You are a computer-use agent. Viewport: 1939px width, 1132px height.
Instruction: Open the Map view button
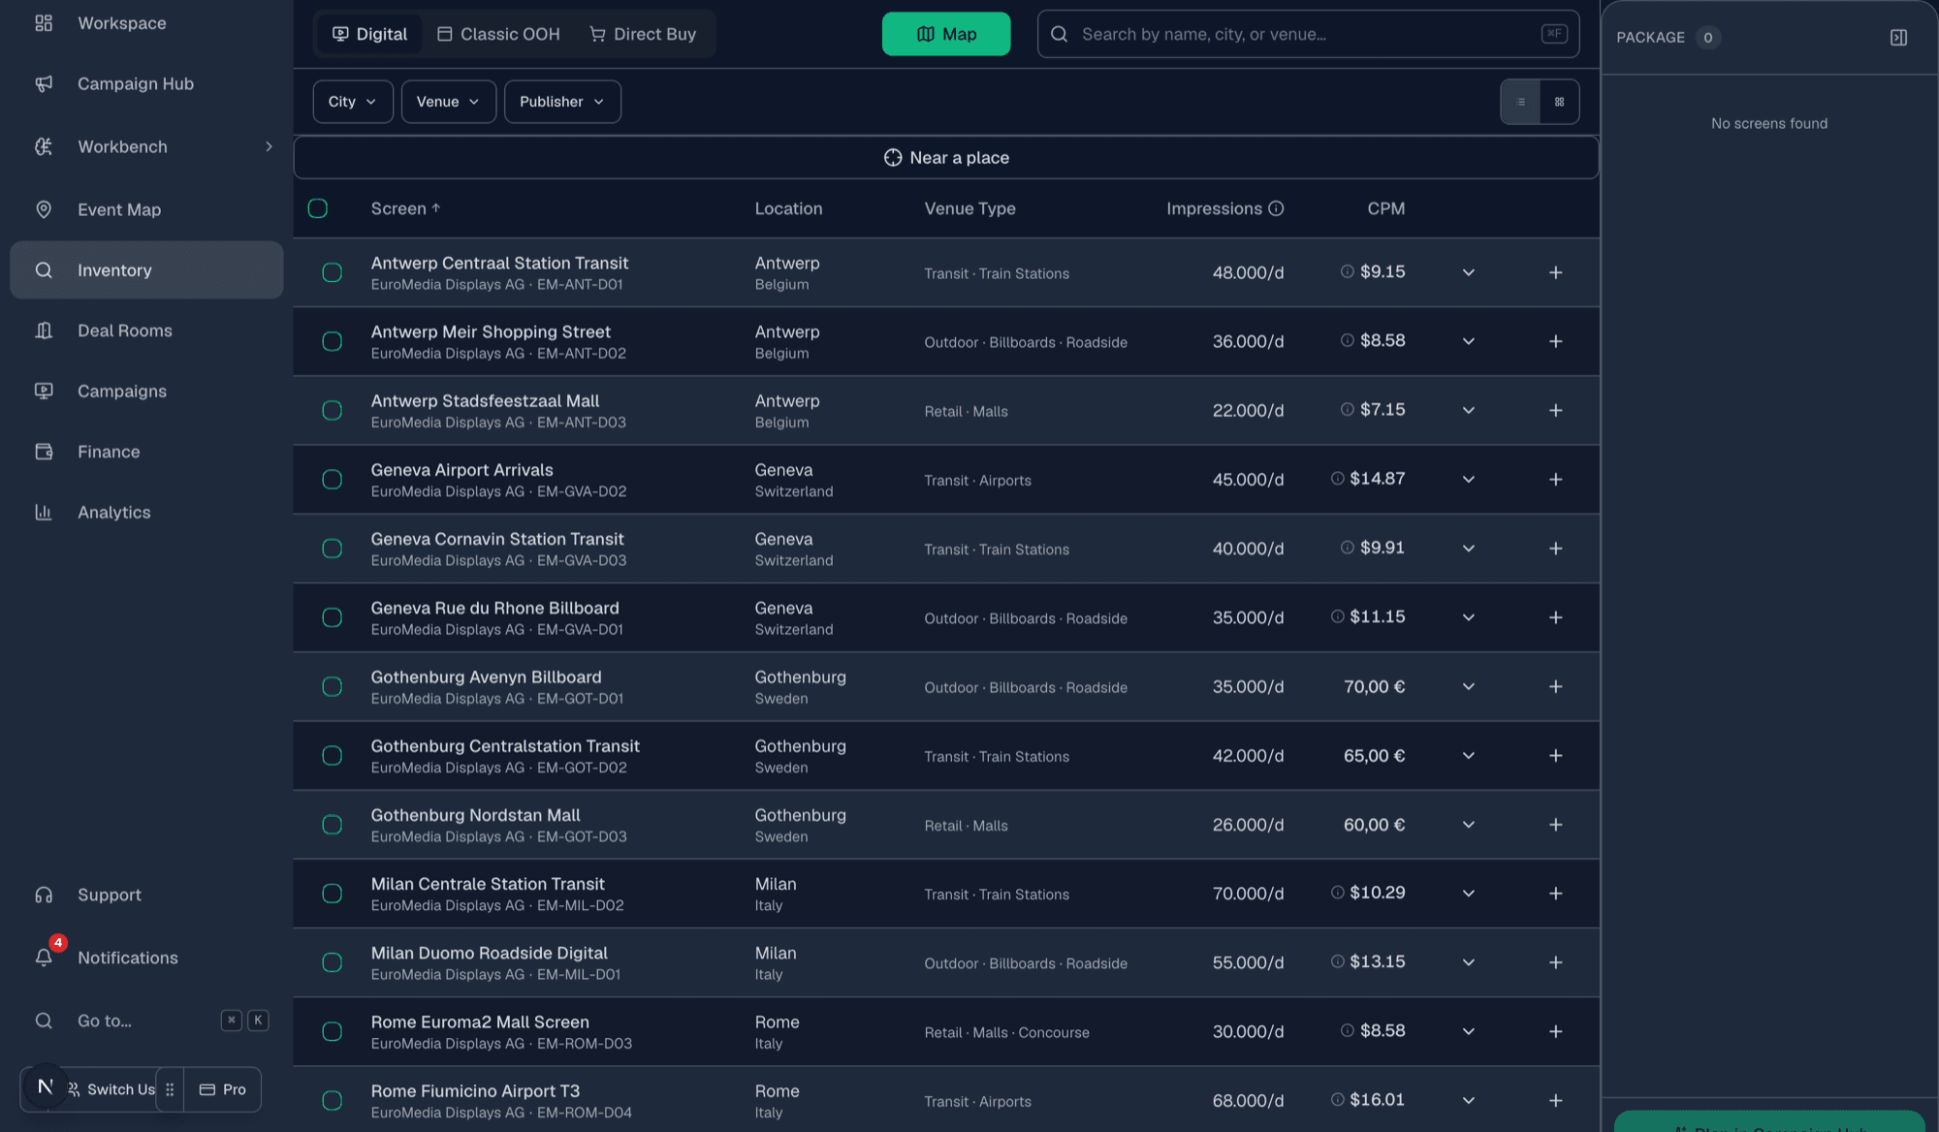(946, 34)
